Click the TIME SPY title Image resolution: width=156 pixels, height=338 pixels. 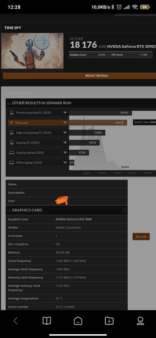13,28
